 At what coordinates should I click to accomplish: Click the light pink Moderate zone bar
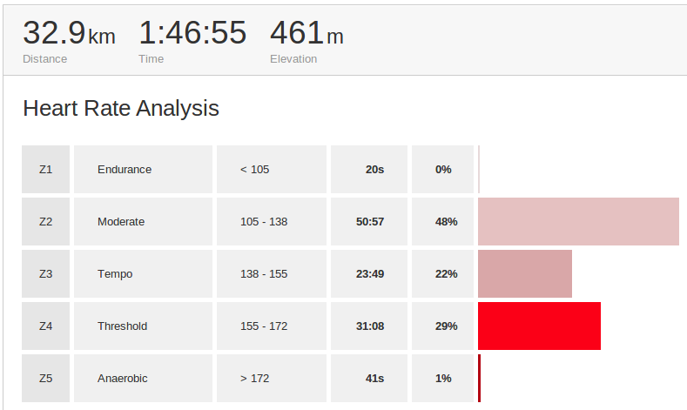pos(578,222)
